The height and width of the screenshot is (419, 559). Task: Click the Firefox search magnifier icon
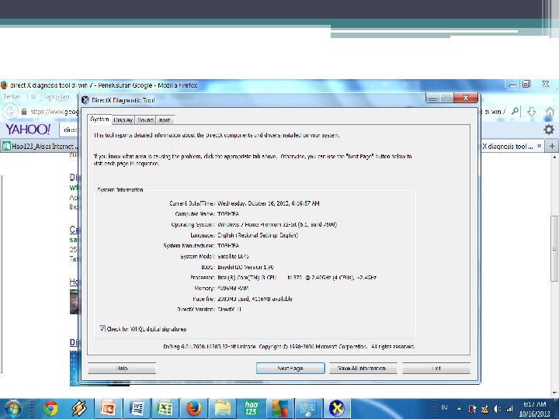coord(515,112)
